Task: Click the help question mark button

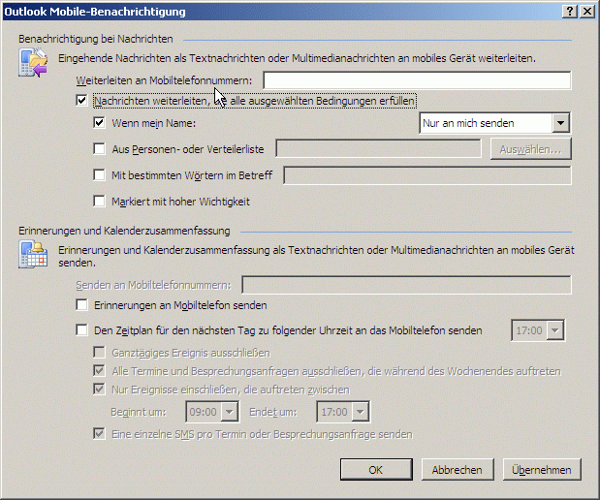Action: click(x=570, y=12)
